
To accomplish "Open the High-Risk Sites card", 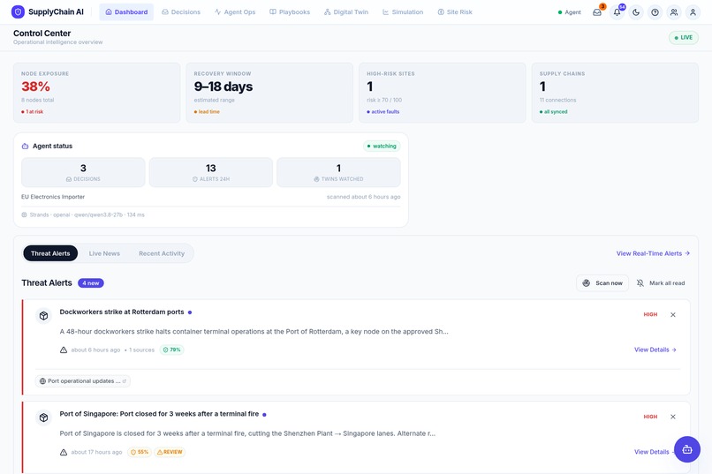I will [443, 93].
